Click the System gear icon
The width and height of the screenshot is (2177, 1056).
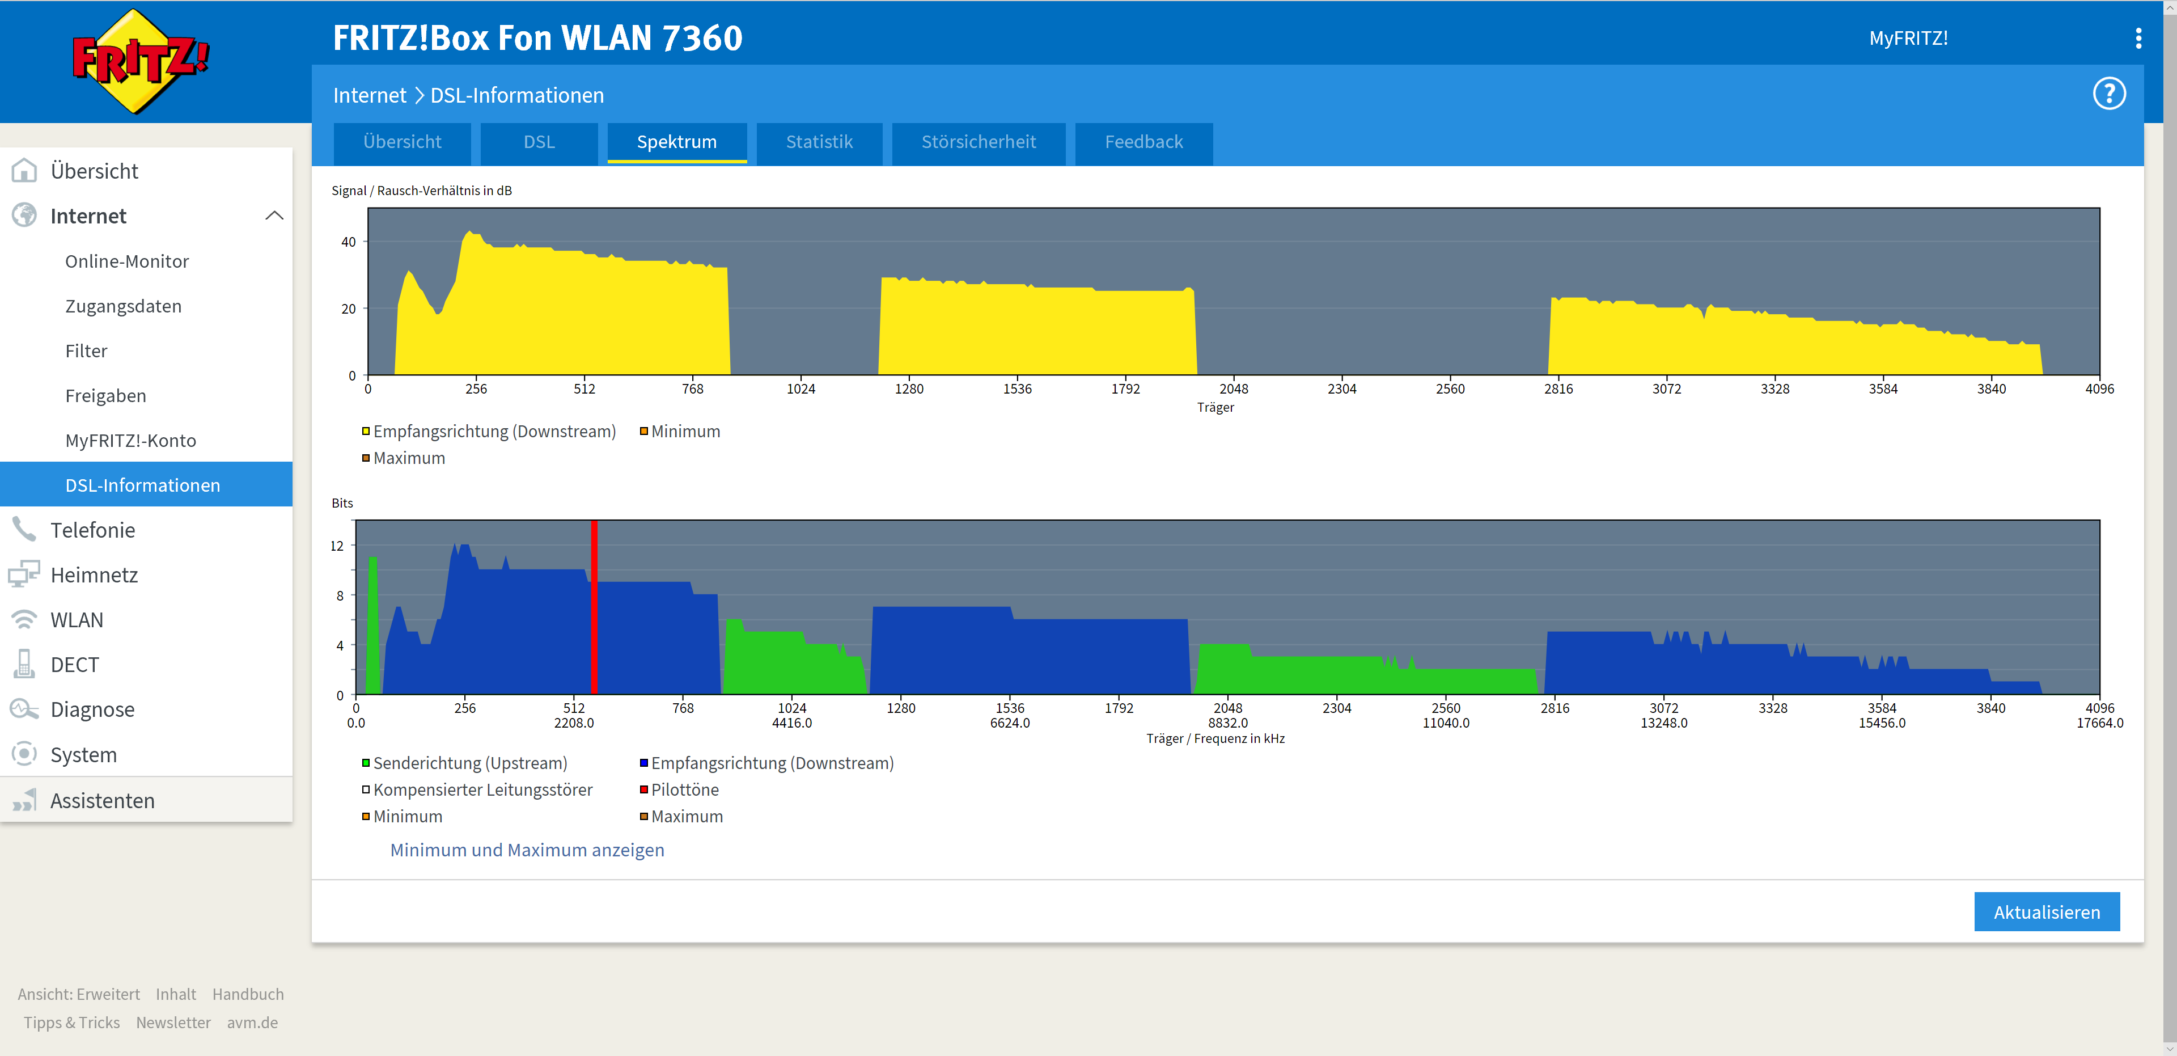[x=24, y=754]
